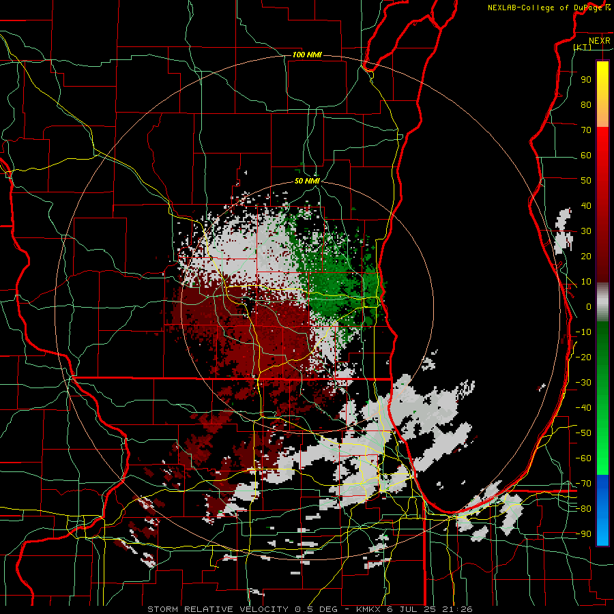Click the positive "60" scale value
Screen dimensions: 614x614
tap(586, 156)
